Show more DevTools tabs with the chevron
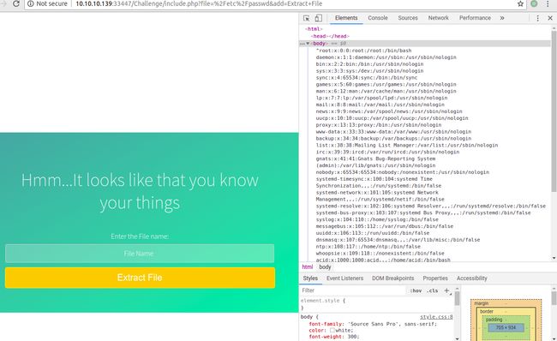Viewport: 557px width, 341px height. [502, 18]
